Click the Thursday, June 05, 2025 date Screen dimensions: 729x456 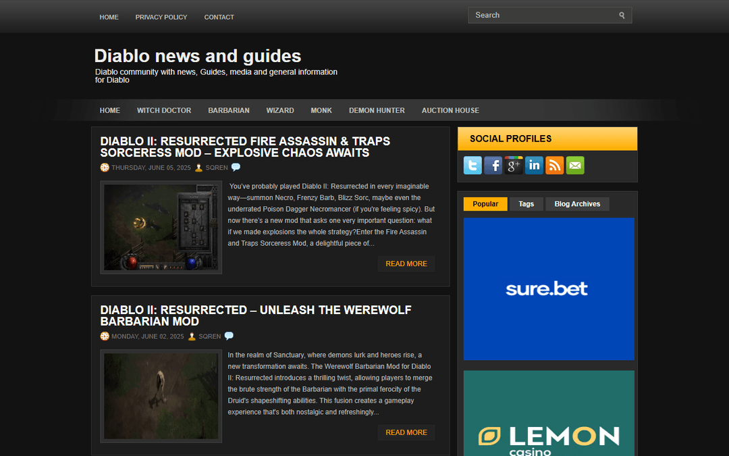click(x=151, y=168)
